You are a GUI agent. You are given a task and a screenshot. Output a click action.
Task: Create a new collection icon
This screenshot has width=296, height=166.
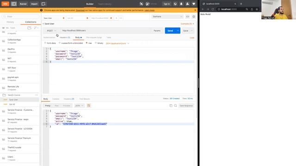point(29,28)
